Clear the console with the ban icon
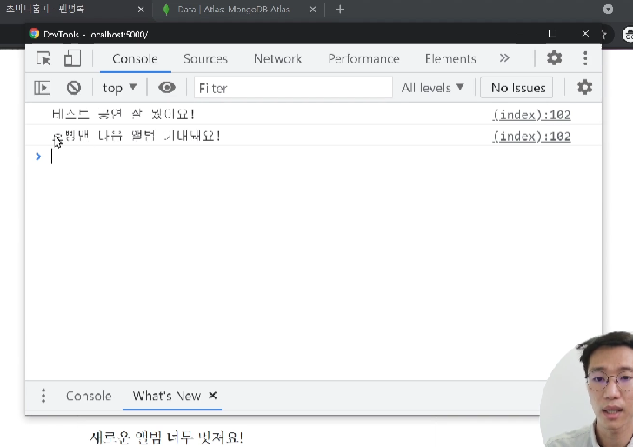This screenshot has width=633, height=447. [x=73, y=88]
